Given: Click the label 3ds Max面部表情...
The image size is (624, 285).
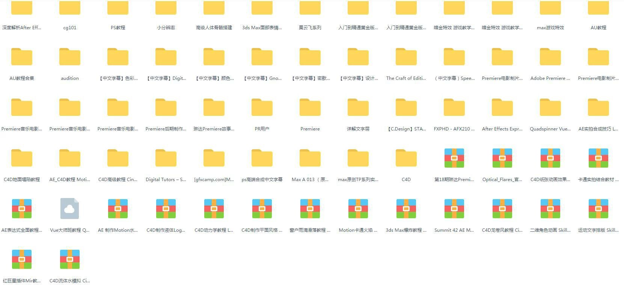Looking at the screenshot, I should click(x=262, y=27).
